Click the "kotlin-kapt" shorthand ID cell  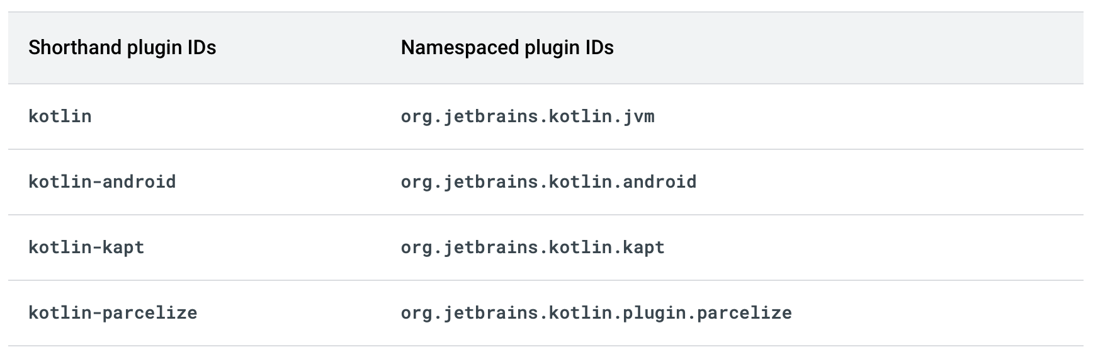86,248
